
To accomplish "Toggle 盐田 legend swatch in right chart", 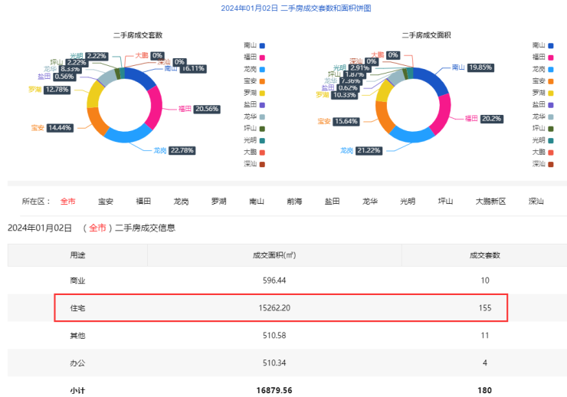I will coord(551,105).
